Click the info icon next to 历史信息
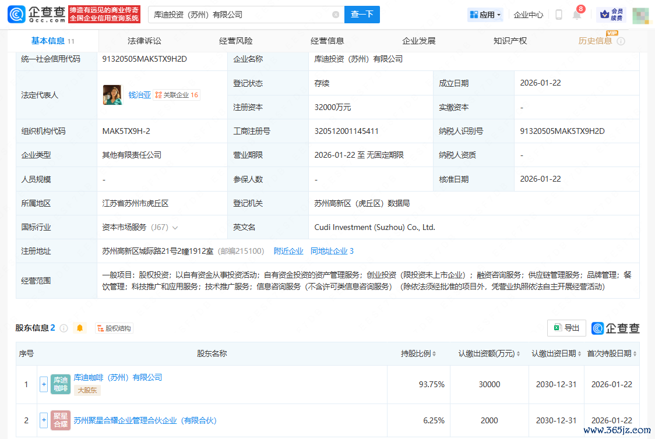This screenshot has height=439, width=655. tap(621, 41)
